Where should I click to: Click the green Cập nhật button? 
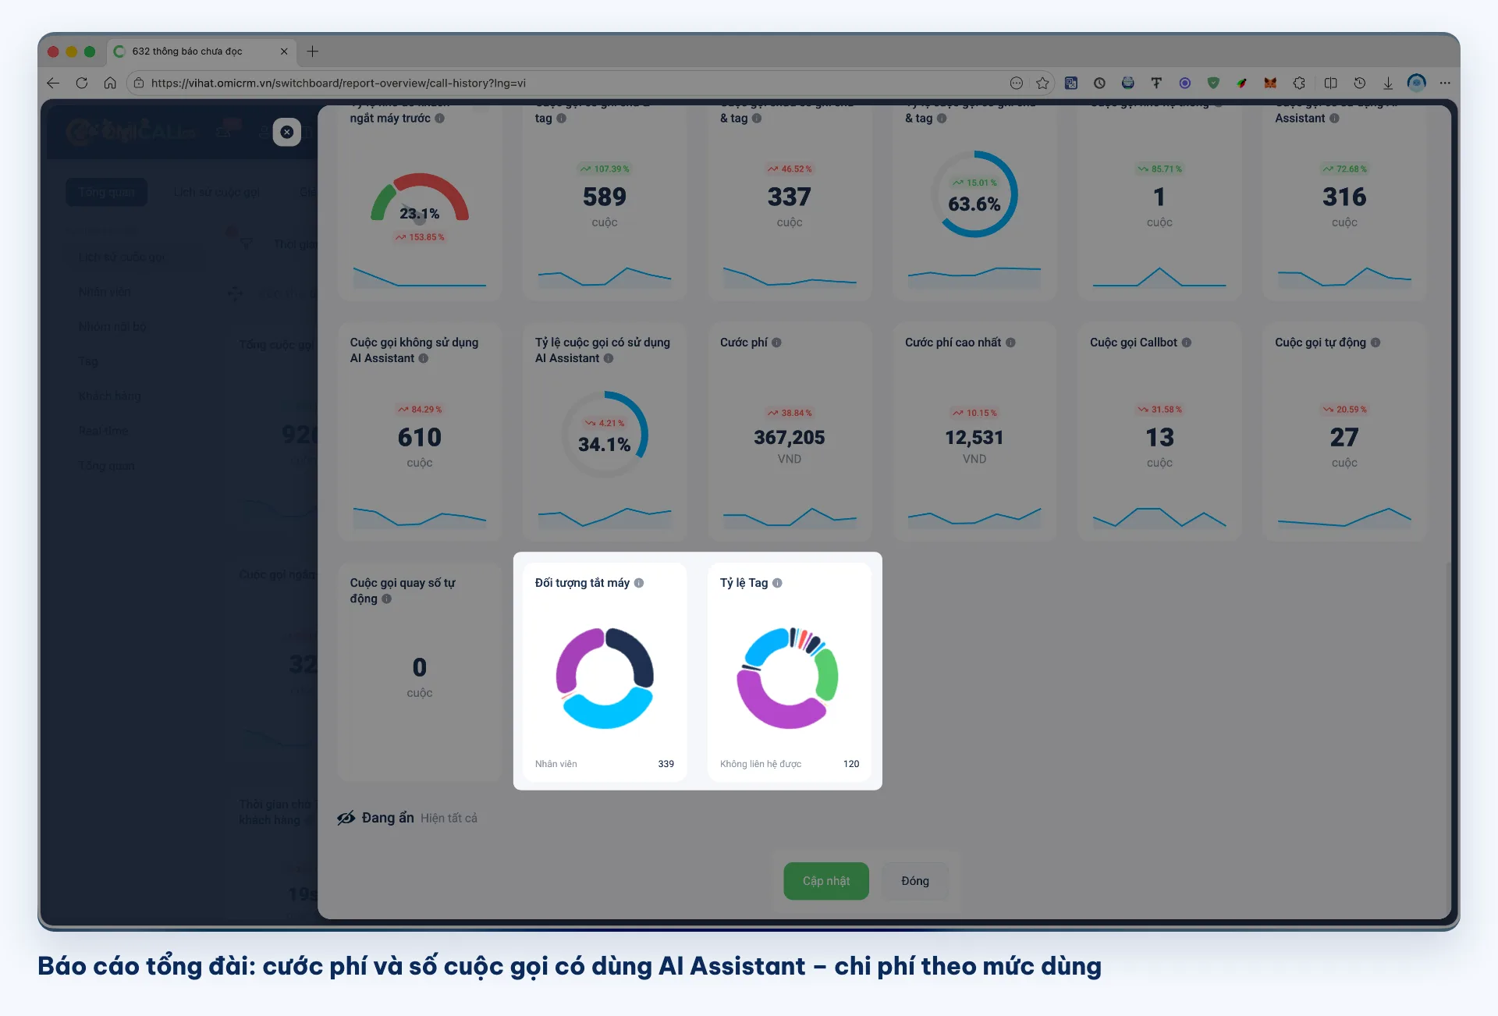click(x=826, y=881)
